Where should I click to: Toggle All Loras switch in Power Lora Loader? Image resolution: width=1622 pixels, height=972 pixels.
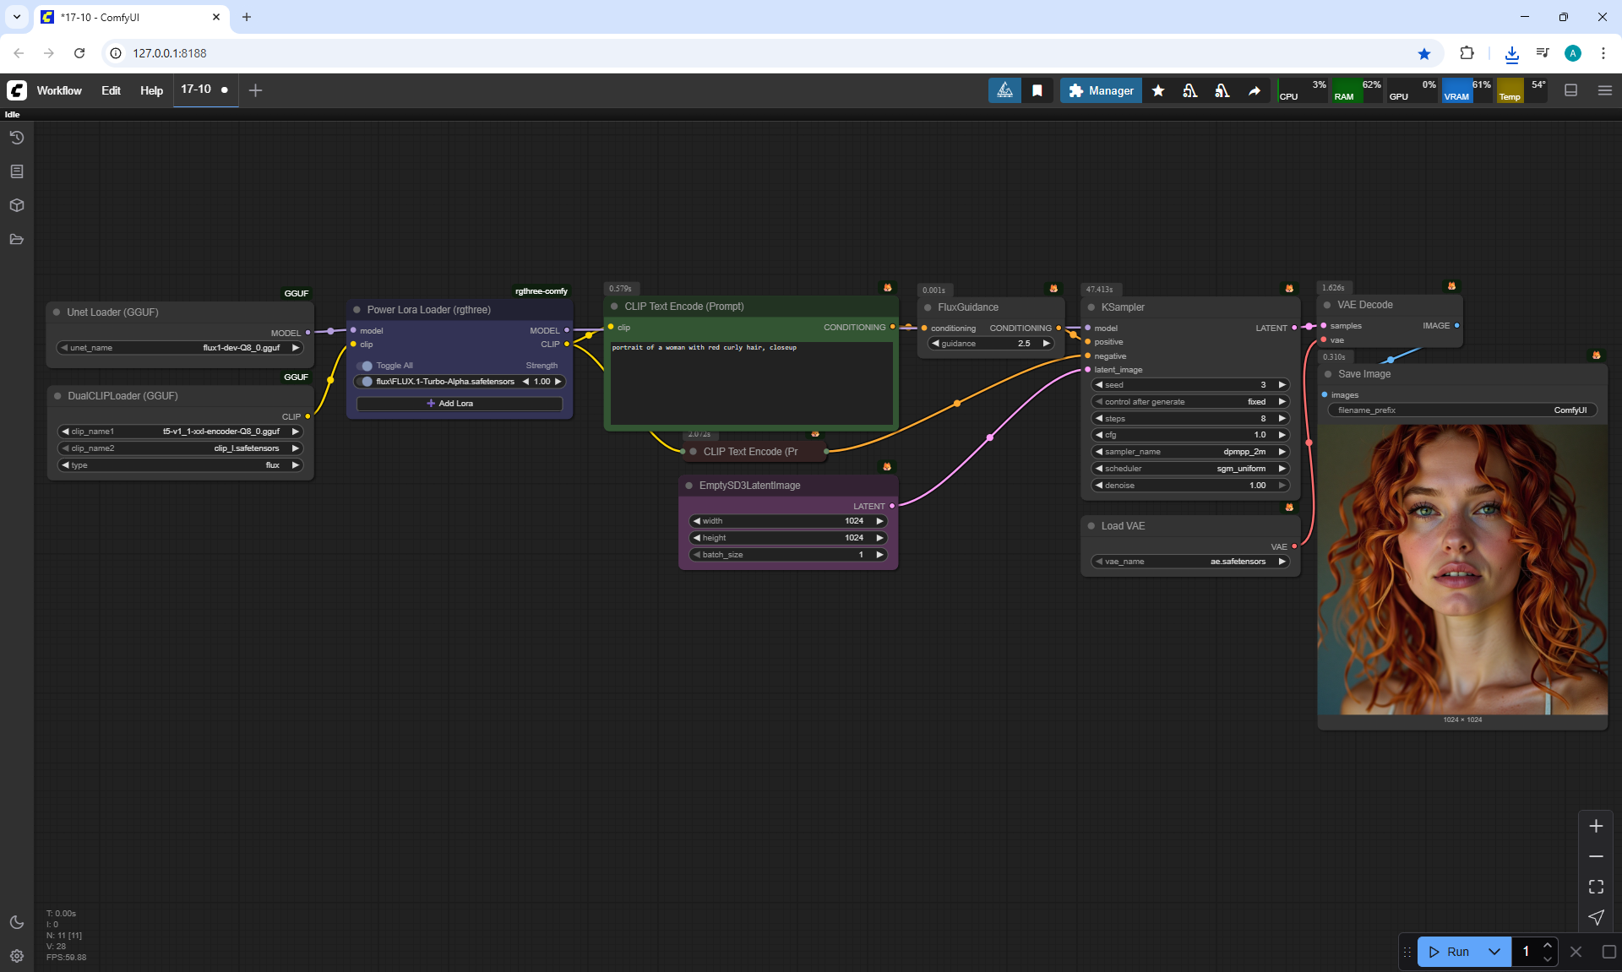[x=365, y=366]
